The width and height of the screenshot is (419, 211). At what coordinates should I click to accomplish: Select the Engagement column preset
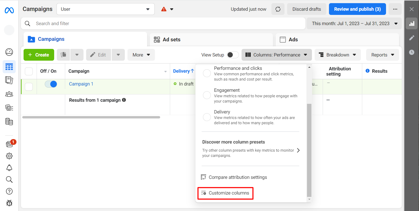(x=207, y=95)
